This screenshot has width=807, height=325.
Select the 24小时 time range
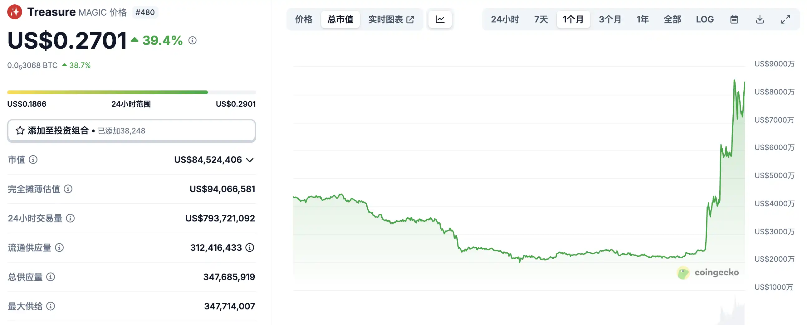coord(505,19)
